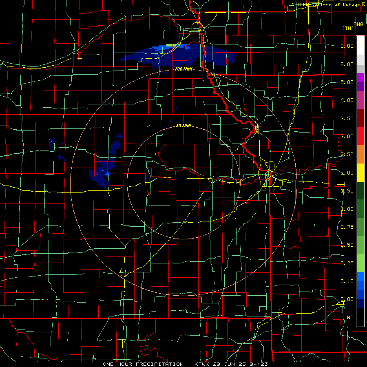Select the white legend color swatch

(x=360, y=46)
